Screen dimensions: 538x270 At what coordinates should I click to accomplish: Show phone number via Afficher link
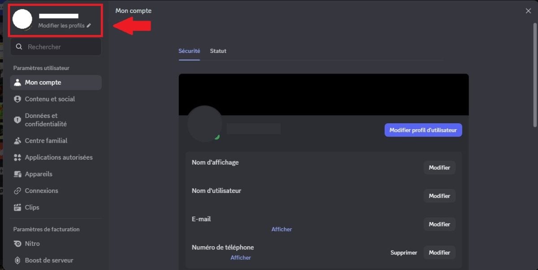coord(241,257)
